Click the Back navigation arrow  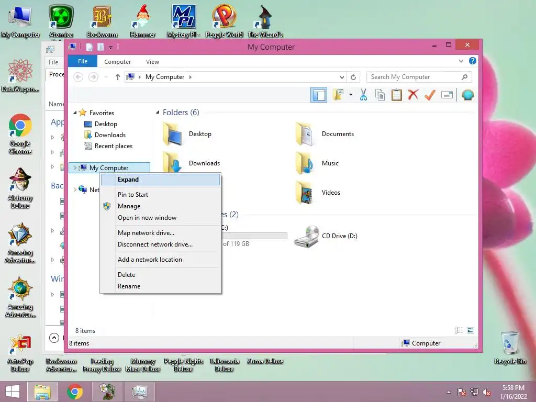pyautogui.click(x=79, y=77)
